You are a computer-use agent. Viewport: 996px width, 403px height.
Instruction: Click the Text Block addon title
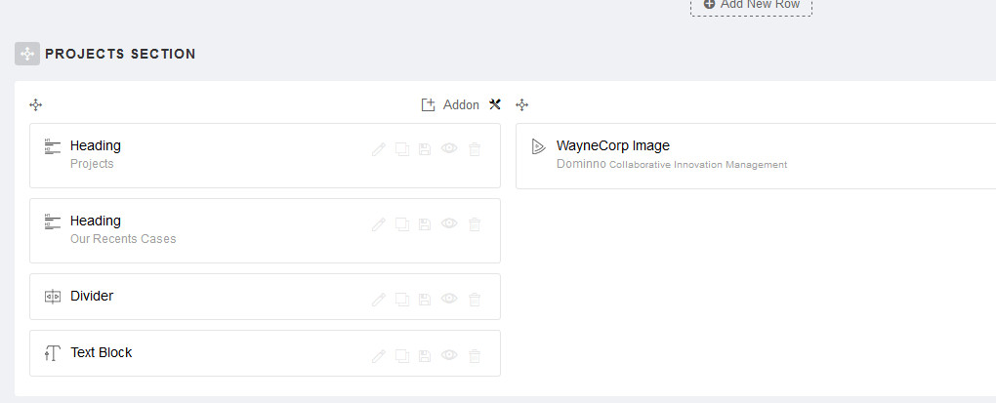pyautogui.click(x=102, y=352)
